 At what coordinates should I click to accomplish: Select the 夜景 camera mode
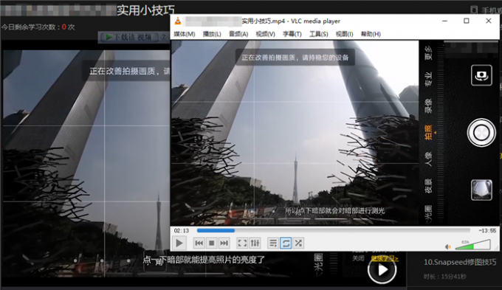(x=428, y=186)
